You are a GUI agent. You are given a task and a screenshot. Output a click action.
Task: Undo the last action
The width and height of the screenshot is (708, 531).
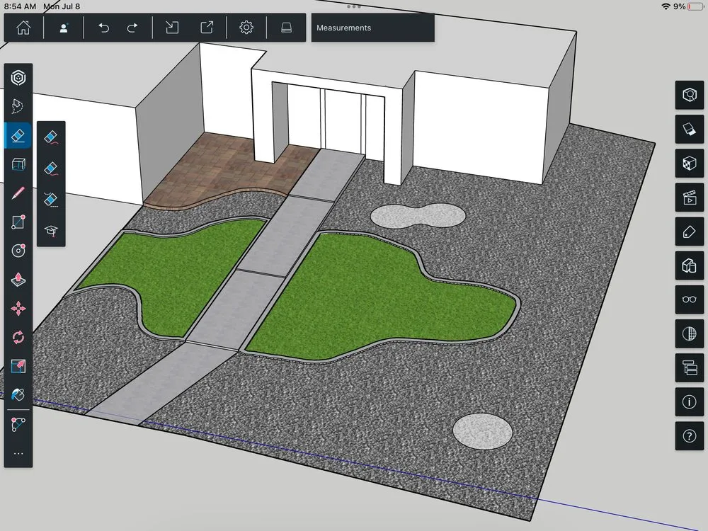point(104,28)
